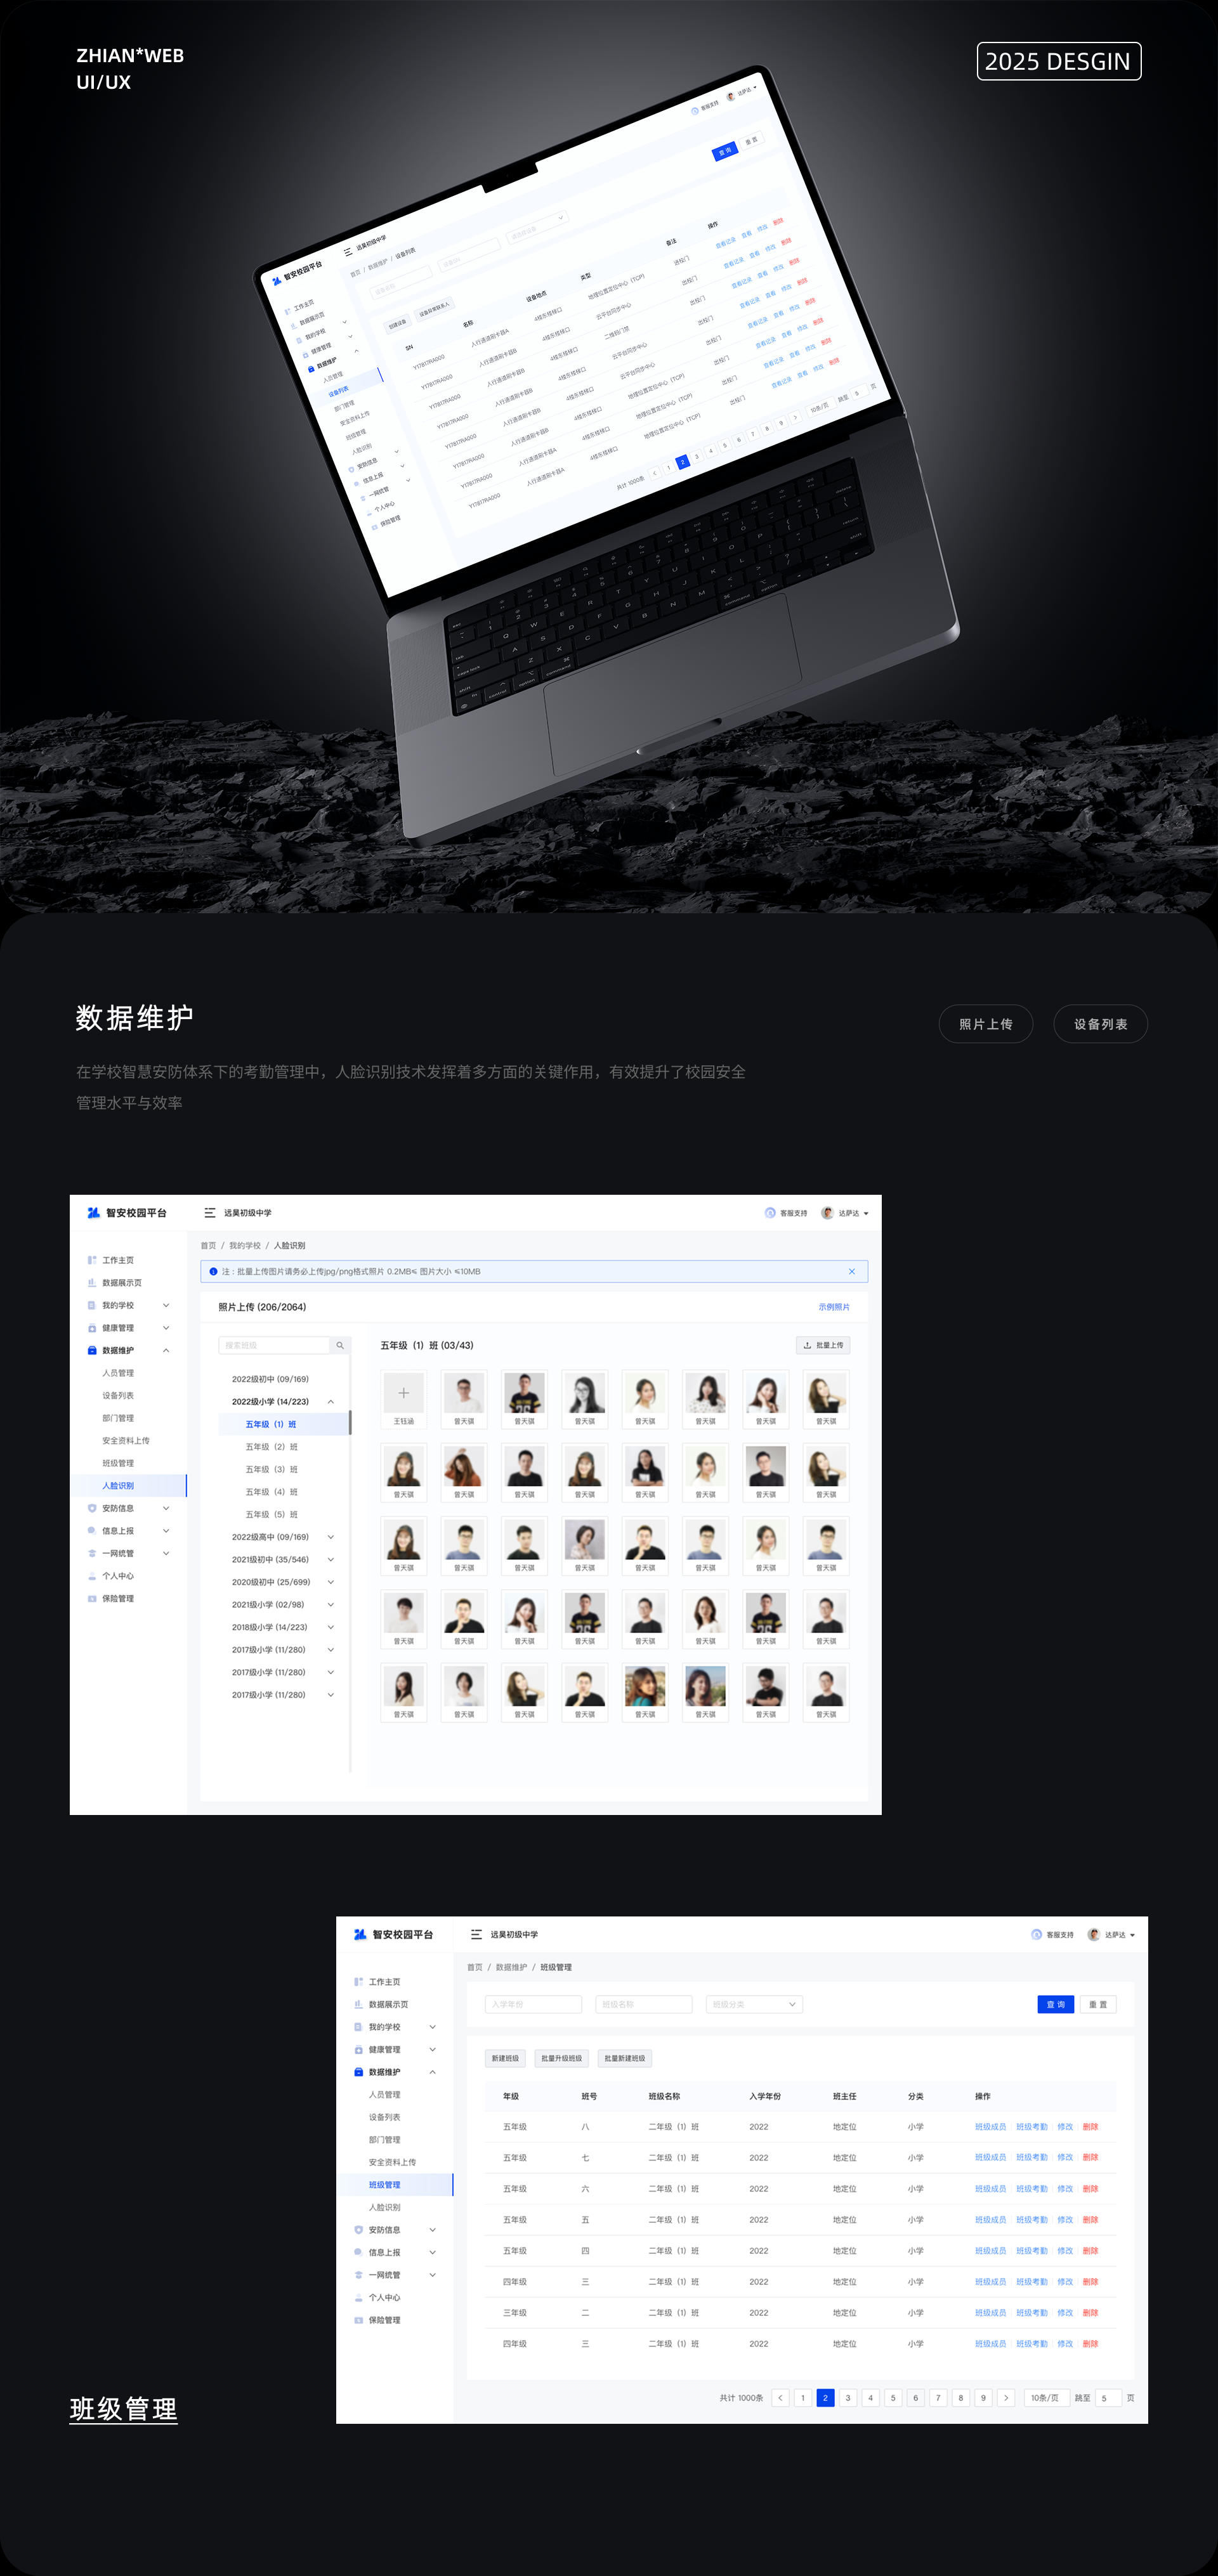Open the 10条/页 page size dropdown

(x=1045, y=2397)
